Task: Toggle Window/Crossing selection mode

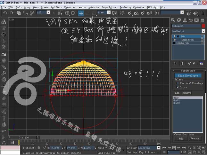Action: [x=73, y=13]
